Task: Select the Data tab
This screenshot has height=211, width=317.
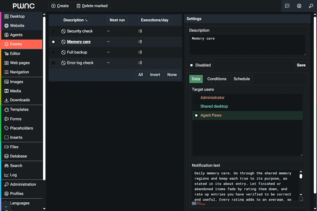Action: coord(196,79)
